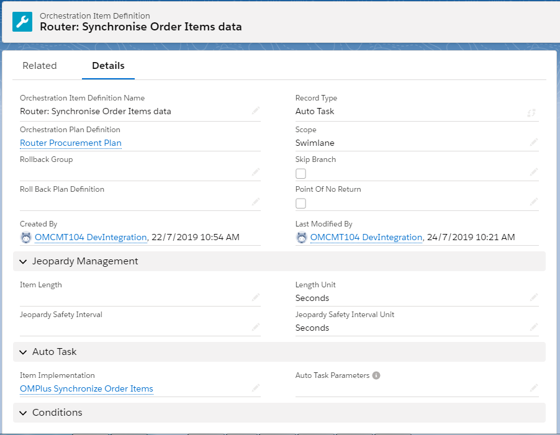Open the Router Procurement Plan record link
This screenshot has width=560, height=435.
coord(70,143)
